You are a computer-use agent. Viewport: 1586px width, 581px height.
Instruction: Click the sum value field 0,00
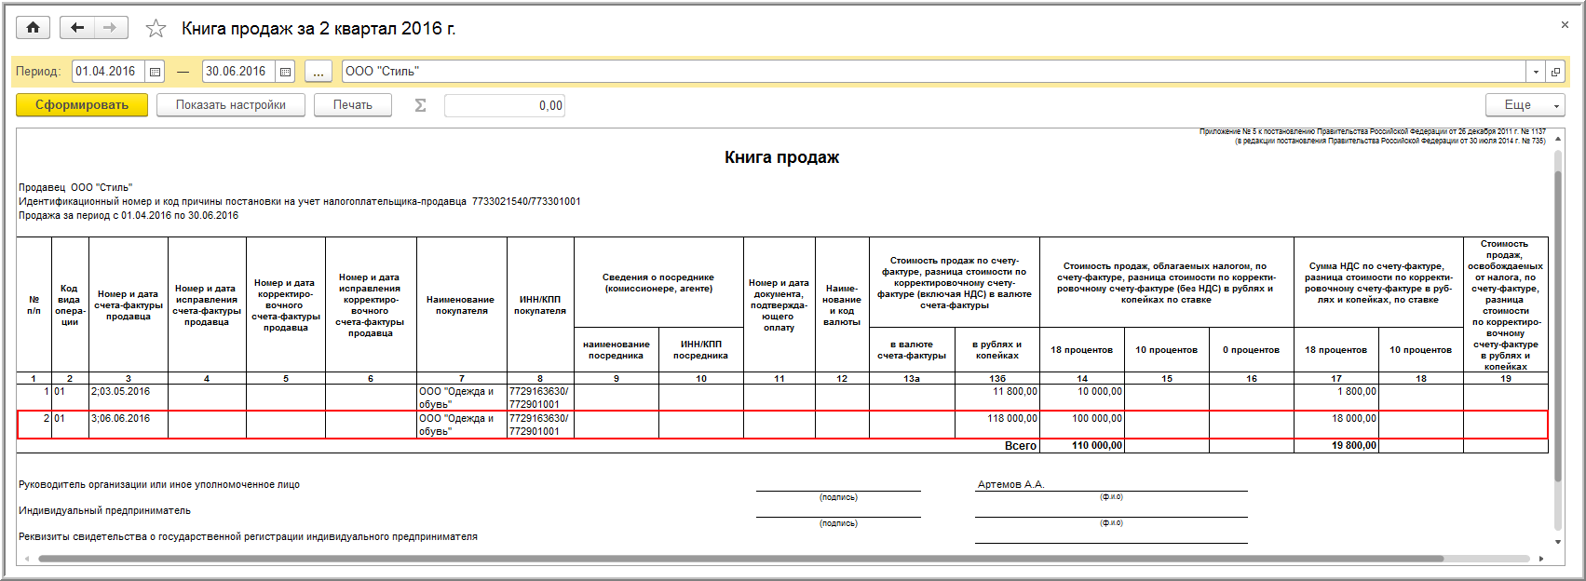(x=505, y=105)
